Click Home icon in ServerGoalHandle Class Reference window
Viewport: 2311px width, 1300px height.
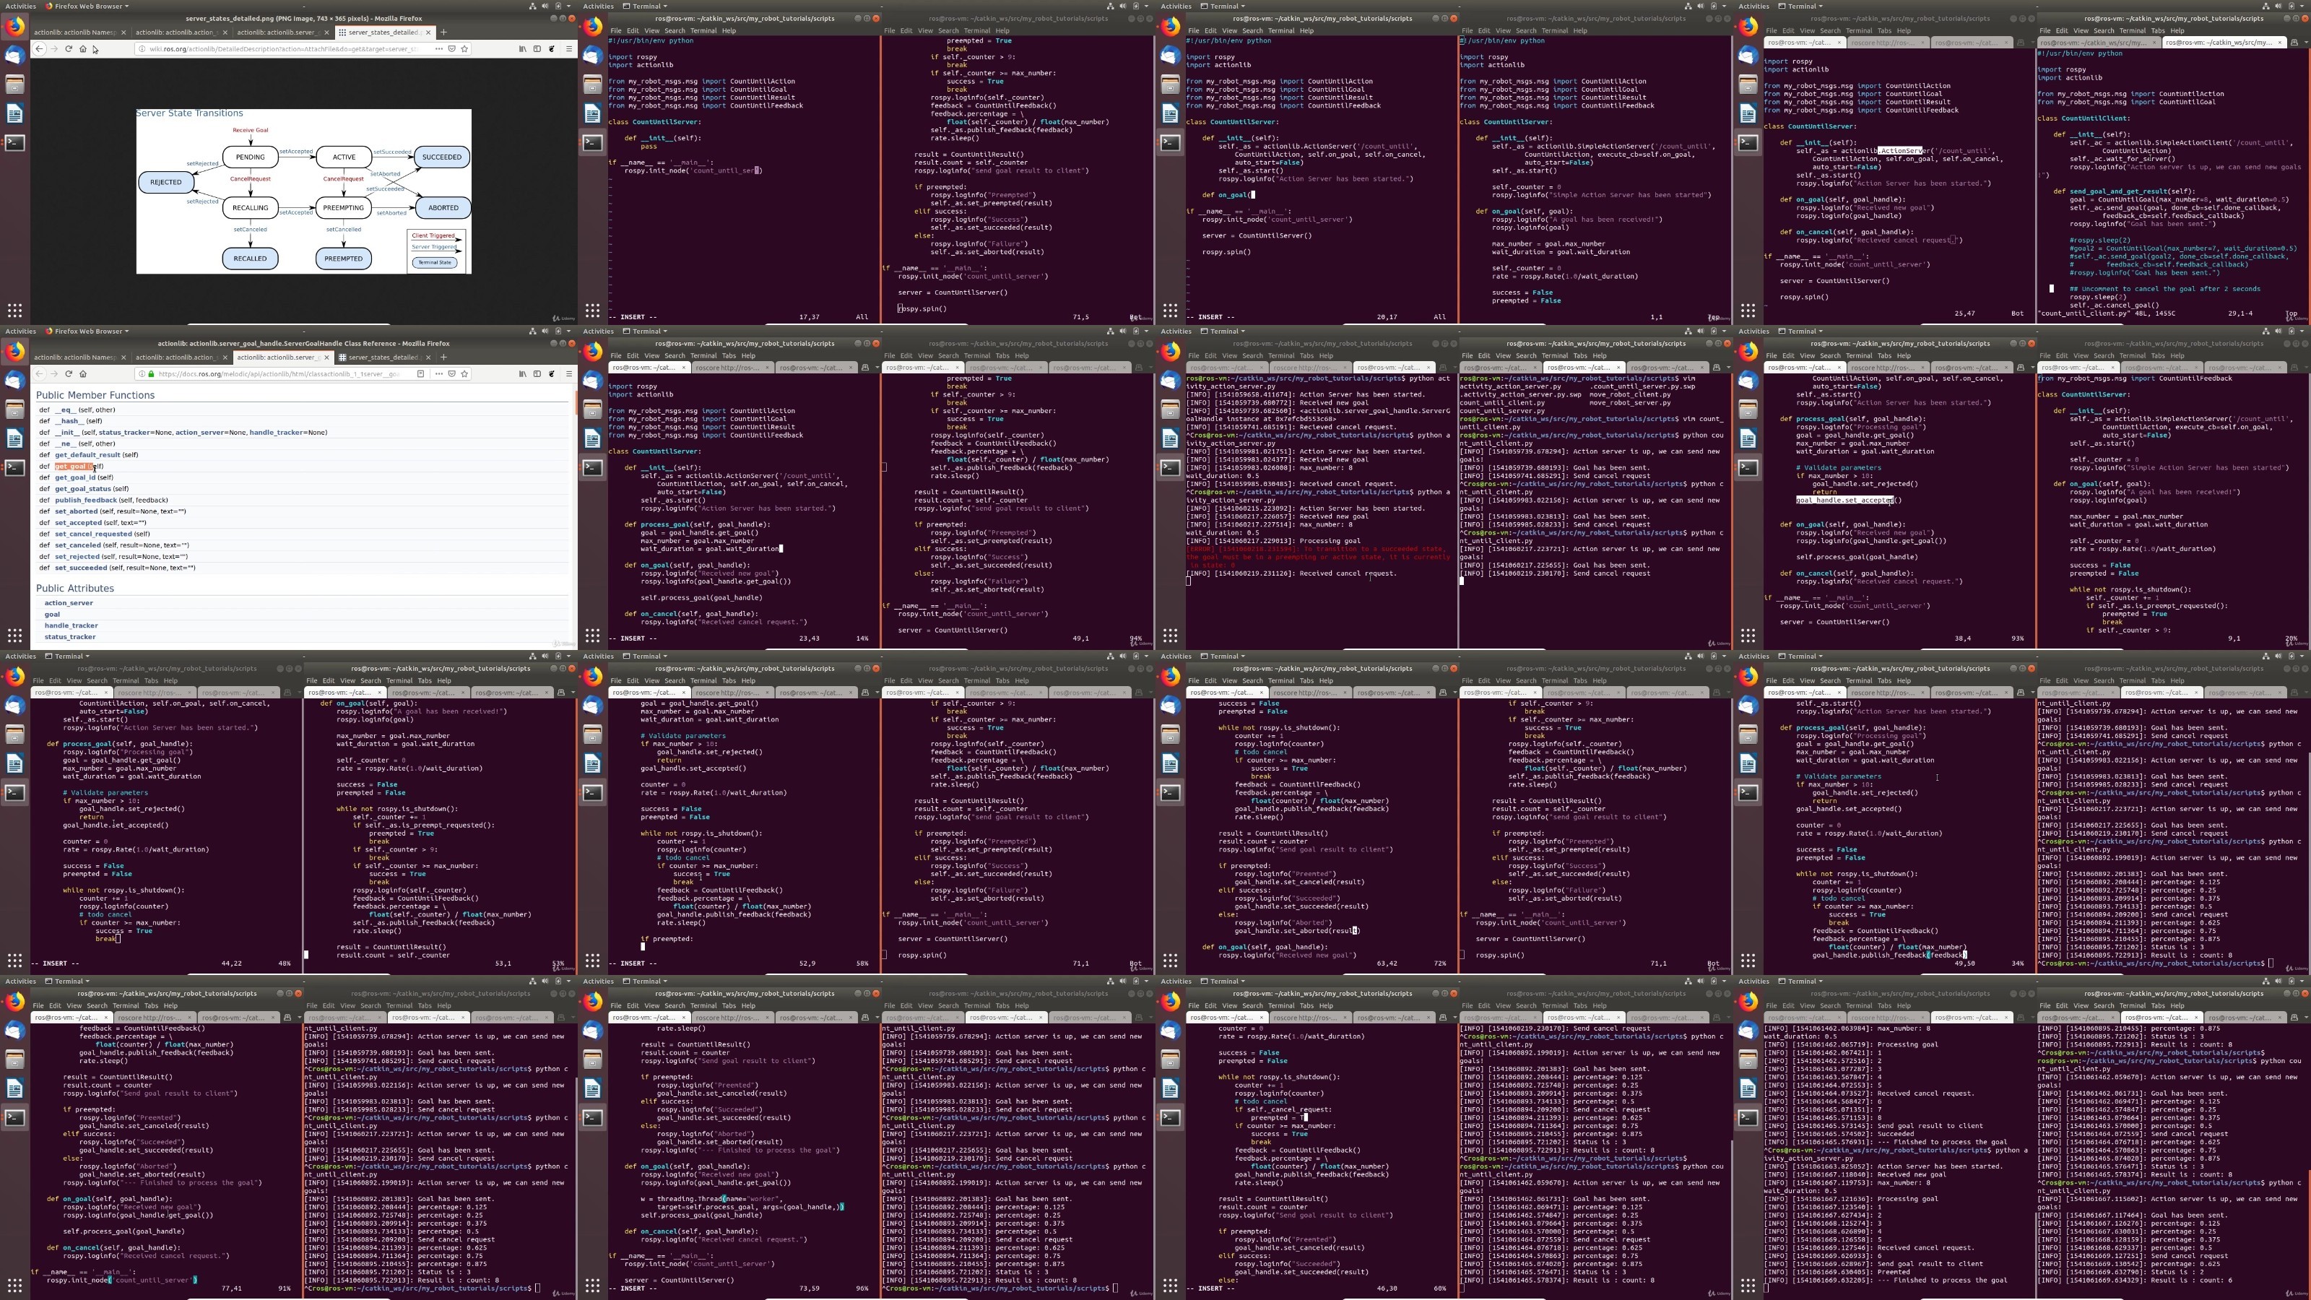click(82, 373)
